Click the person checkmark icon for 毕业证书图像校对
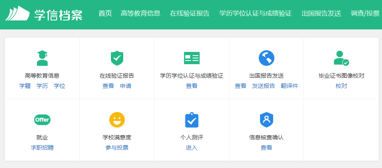The image size is (382, 168). [341, 58]
